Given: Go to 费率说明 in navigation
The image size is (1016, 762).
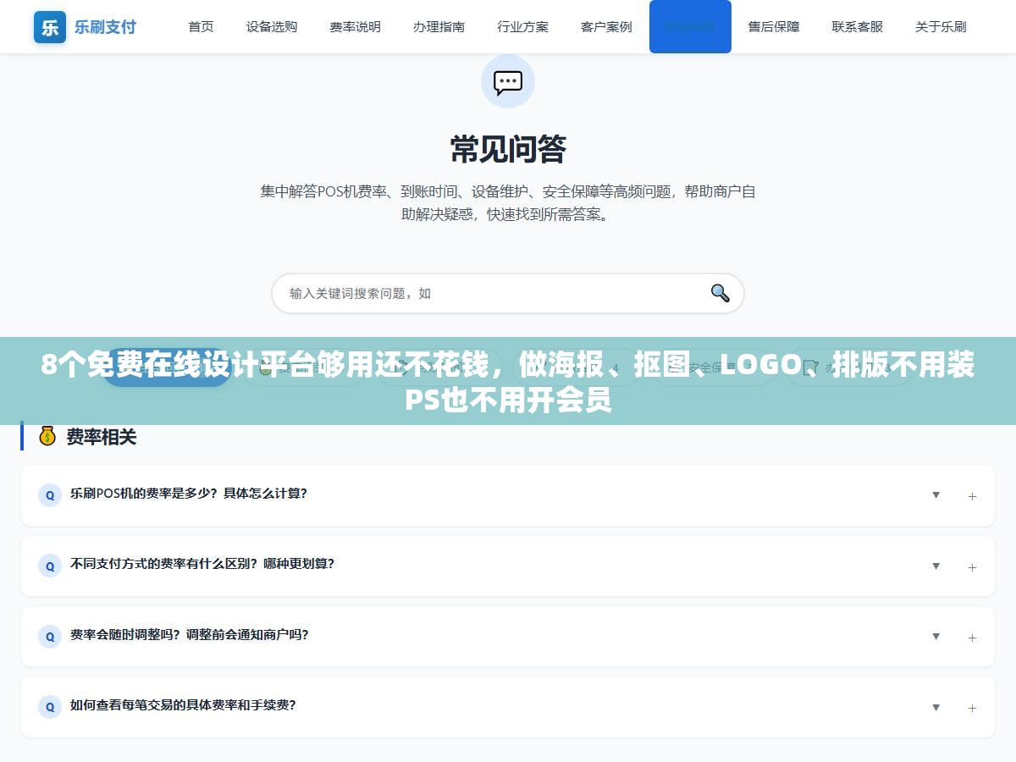Looking at the screenshot, I should click(x=355, y=26).
